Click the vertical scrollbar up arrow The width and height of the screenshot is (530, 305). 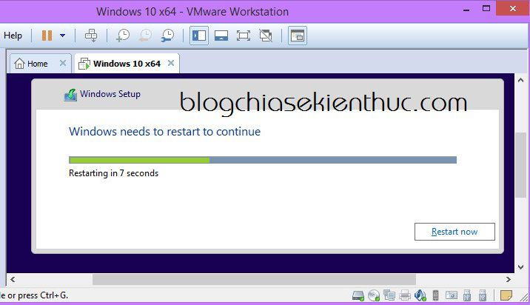point(520,80)
